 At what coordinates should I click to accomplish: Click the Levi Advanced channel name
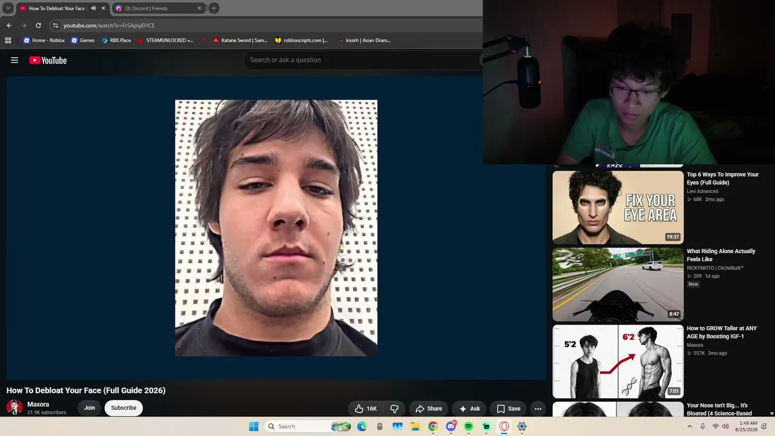(x=702, y=191)
